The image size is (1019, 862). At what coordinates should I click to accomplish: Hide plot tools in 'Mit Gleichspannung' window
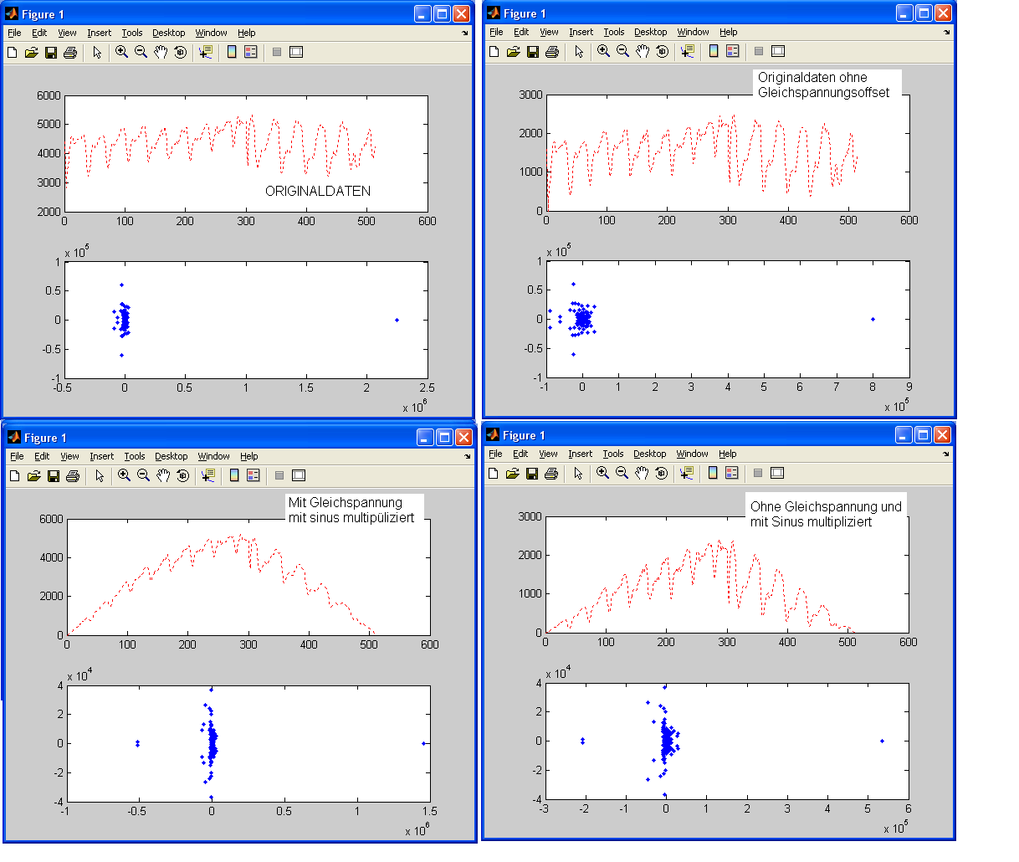click(x=279, y=475)
